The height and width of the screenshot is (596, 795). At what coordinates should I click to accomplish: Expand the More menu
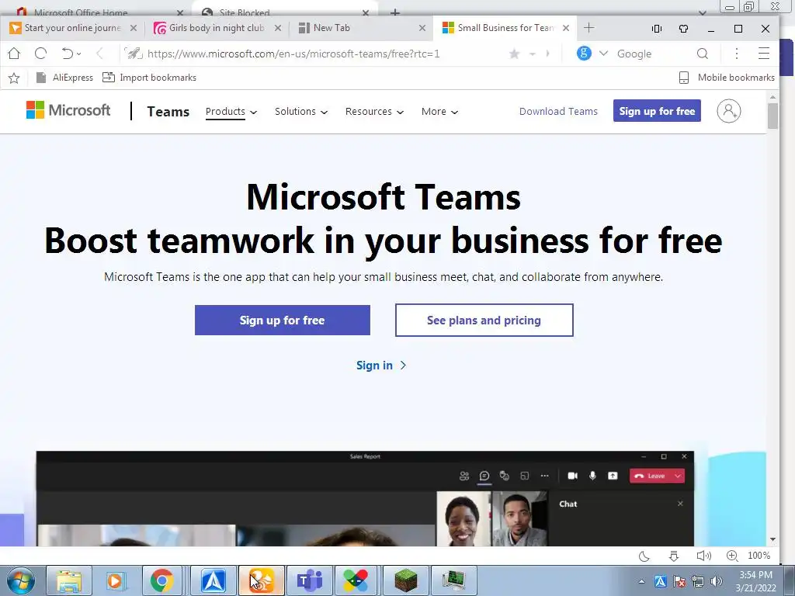pos(439,112)
